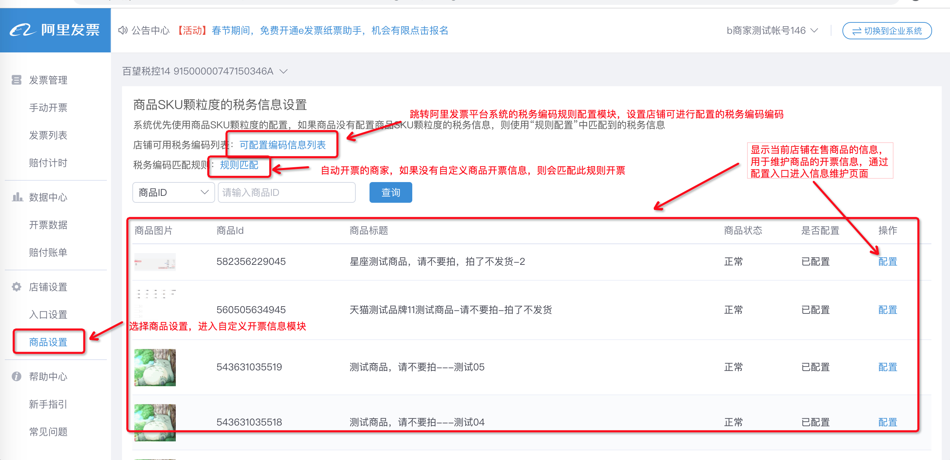Open 手动开票 from the sidebar
Viewport: 950px width, 460px height.
pyautogui.click(x=48, y=108)
